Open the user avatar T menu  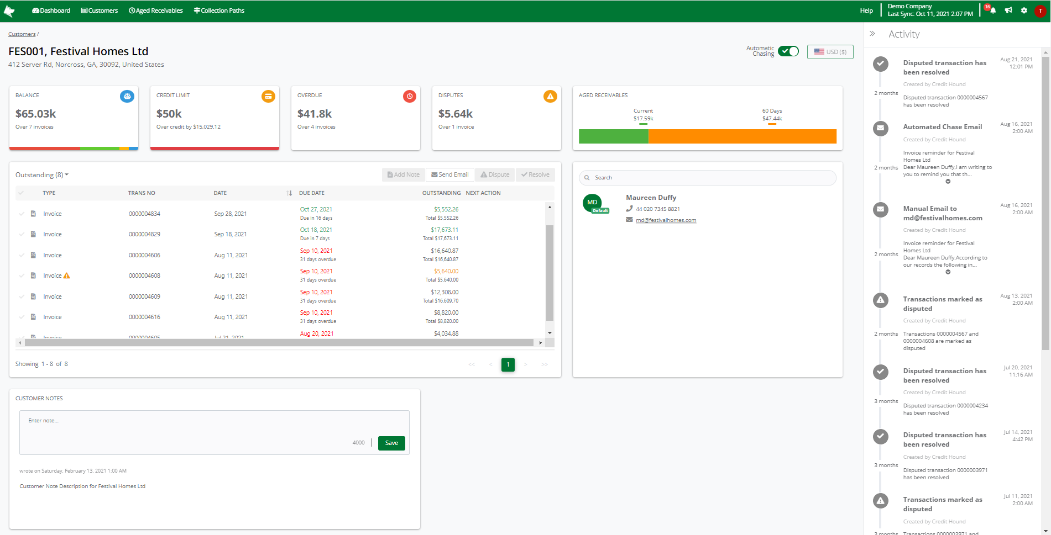pyautogui.click(x=1040, y=11)
